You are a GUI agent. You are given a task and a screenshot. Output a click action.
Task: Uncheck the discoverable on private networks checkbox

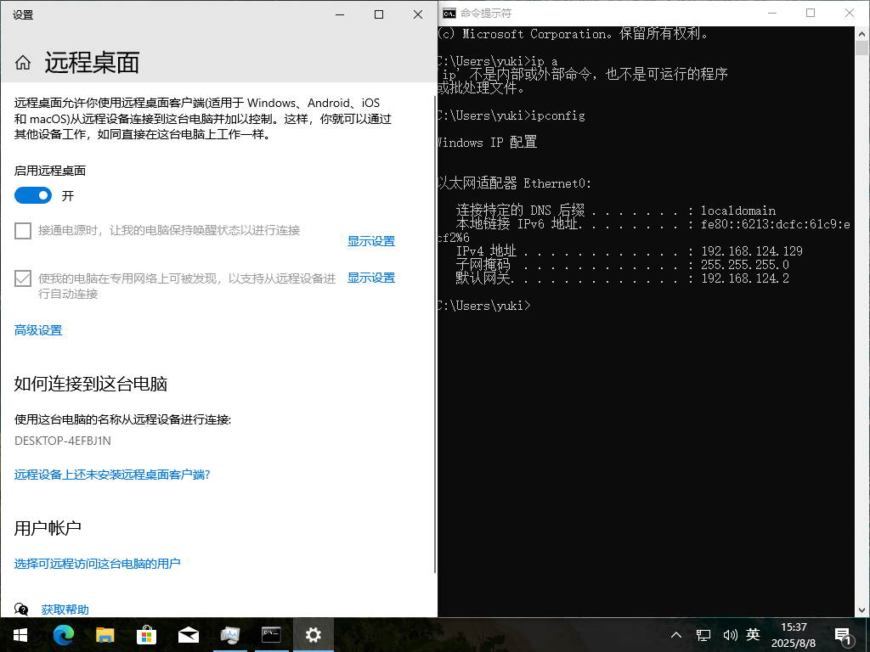point(22,278)
